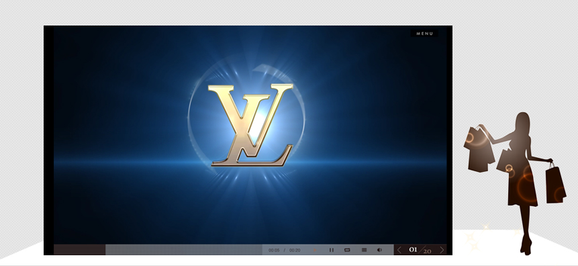Seek within the gray progress bar
This screenshot has width=578, height=266.
[x=183, y=250]
